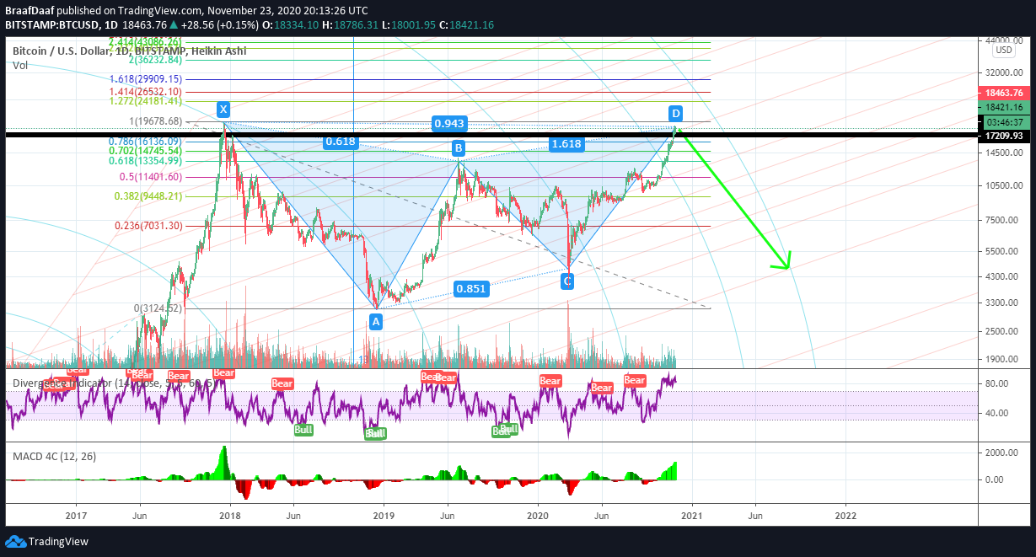Screen dimensions: 1036x557
Task: Select the 0.236(7031.30) Fibonacci level label
Action: (148, 226)
